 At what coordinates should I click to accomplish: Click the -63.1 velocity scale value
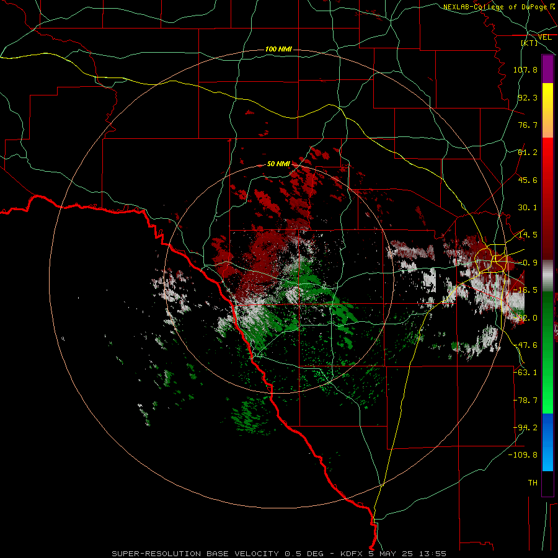coord(525,373)
